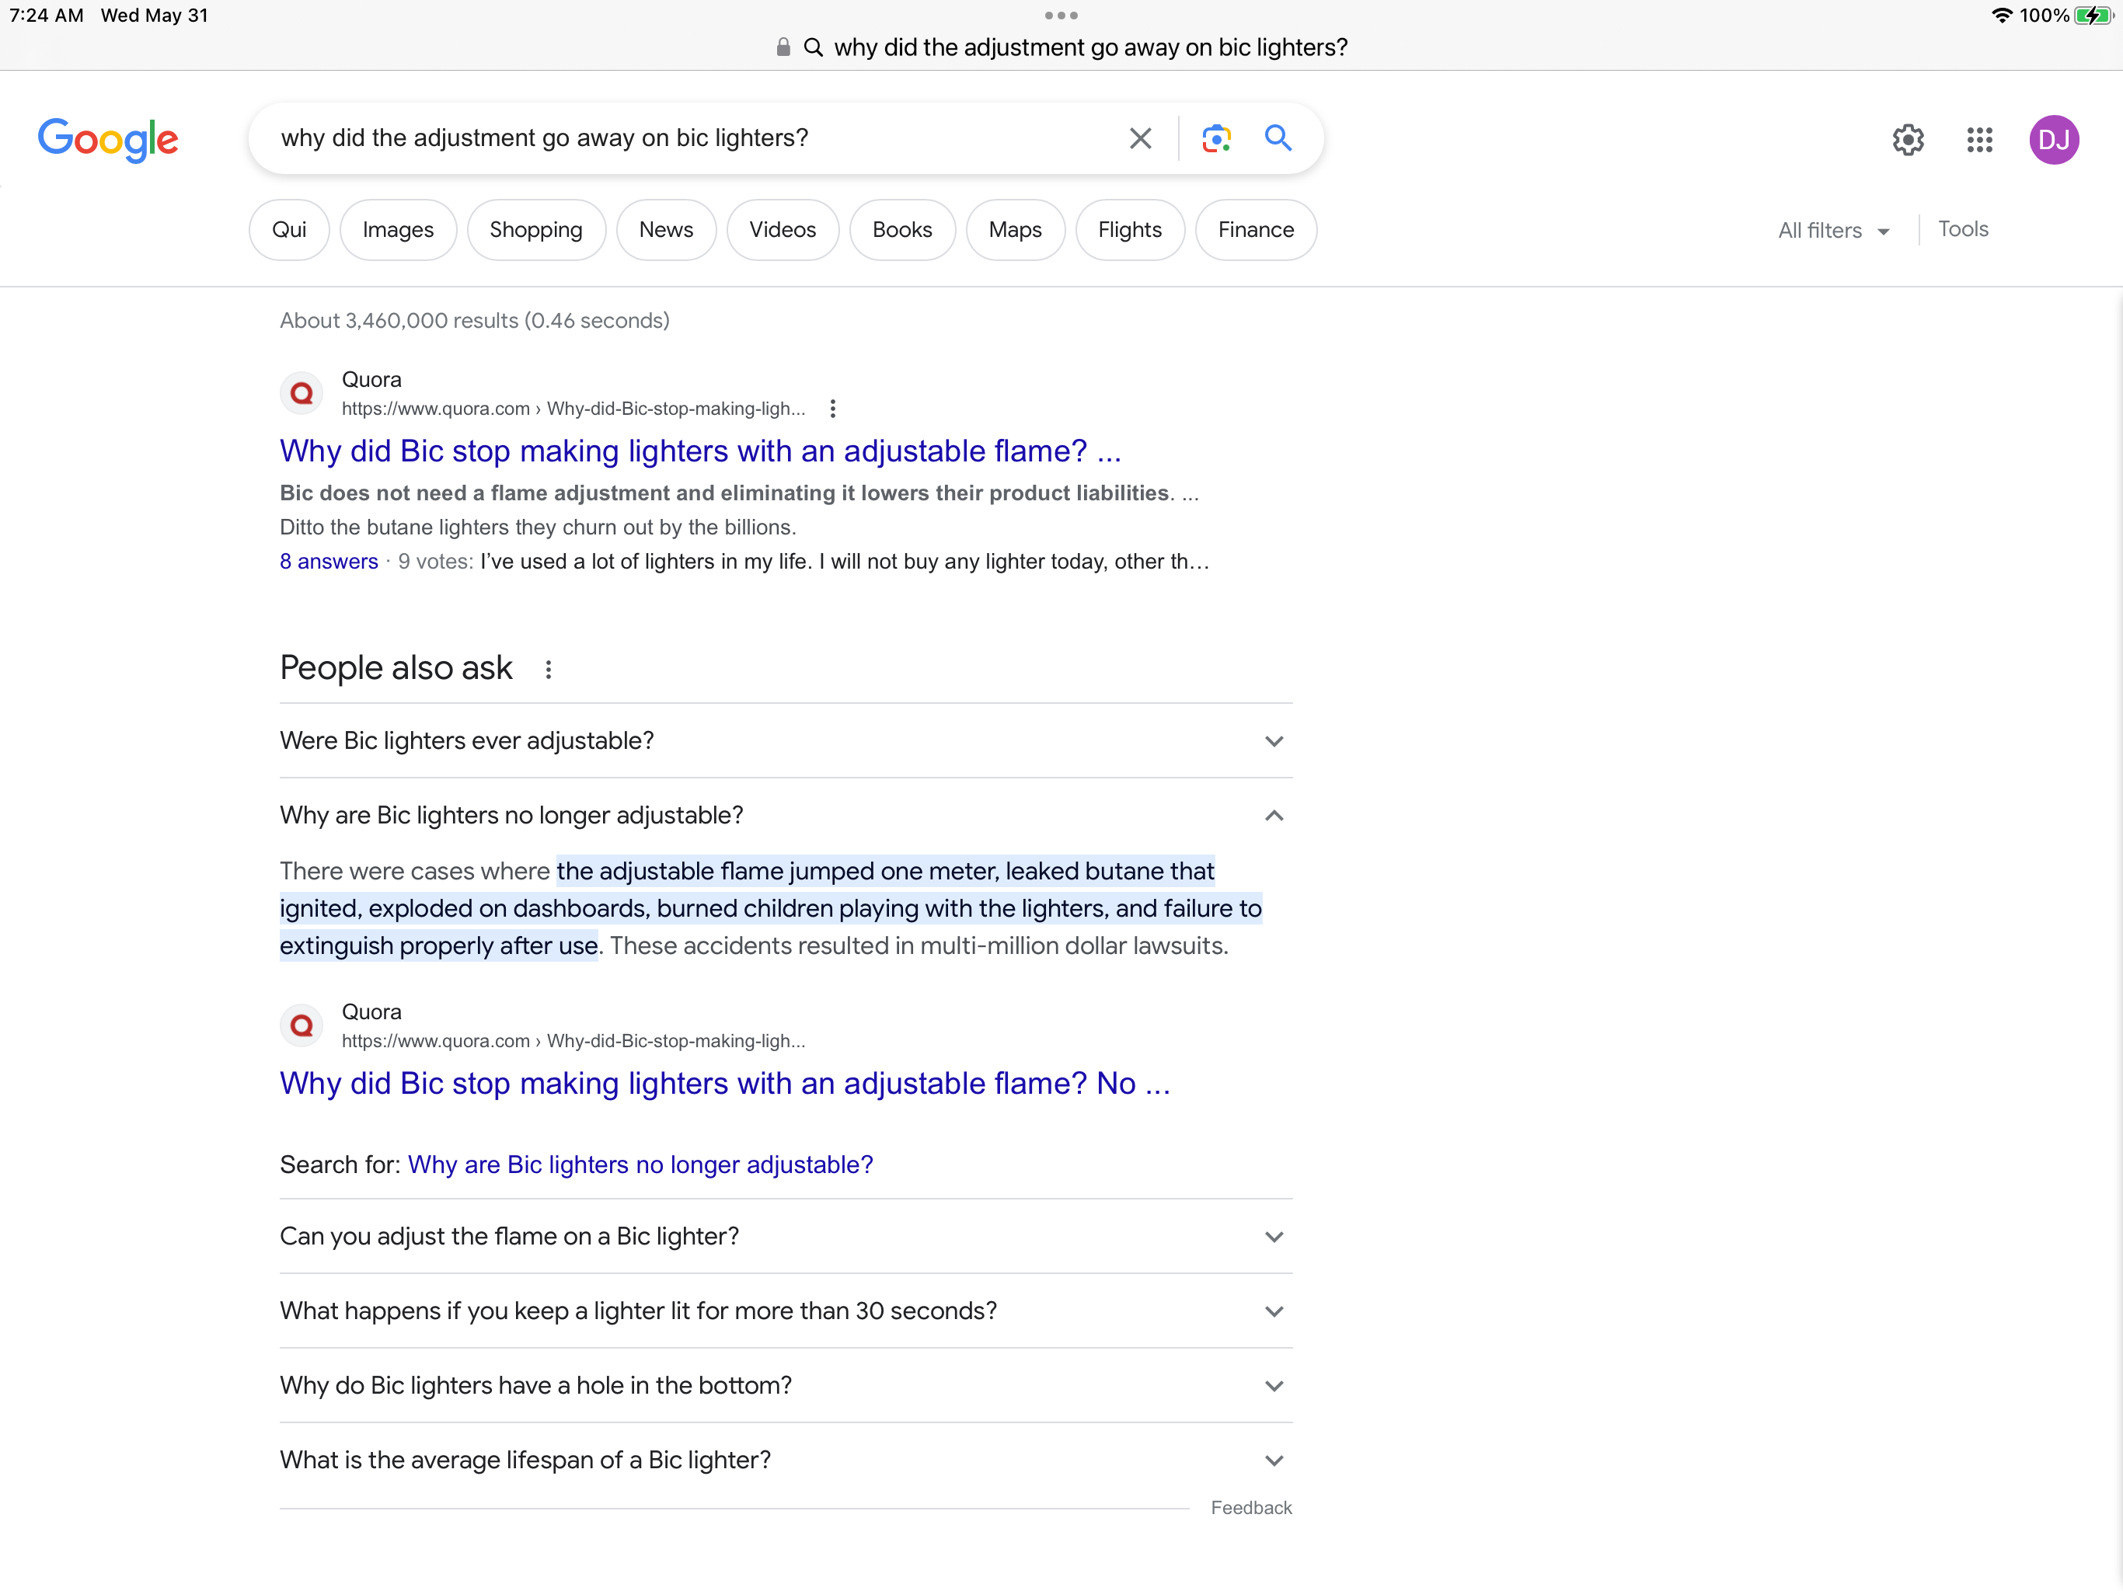
Task: Expand the '30 seconds' lighter question
Action: click(x=786, y=1312)
